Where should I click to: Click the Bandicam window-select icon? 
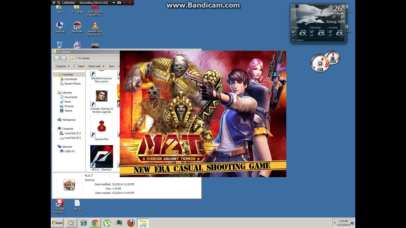click(x=54, y=3)
